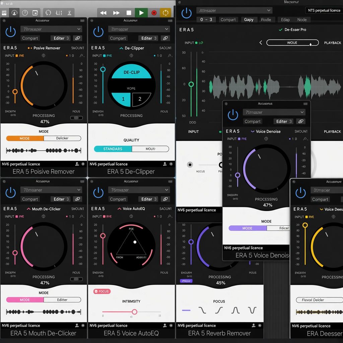This screenshot has width=343, height=343.
Task: Open preset dropdown in Voice AutoEQ
Action: coord(139,190)
